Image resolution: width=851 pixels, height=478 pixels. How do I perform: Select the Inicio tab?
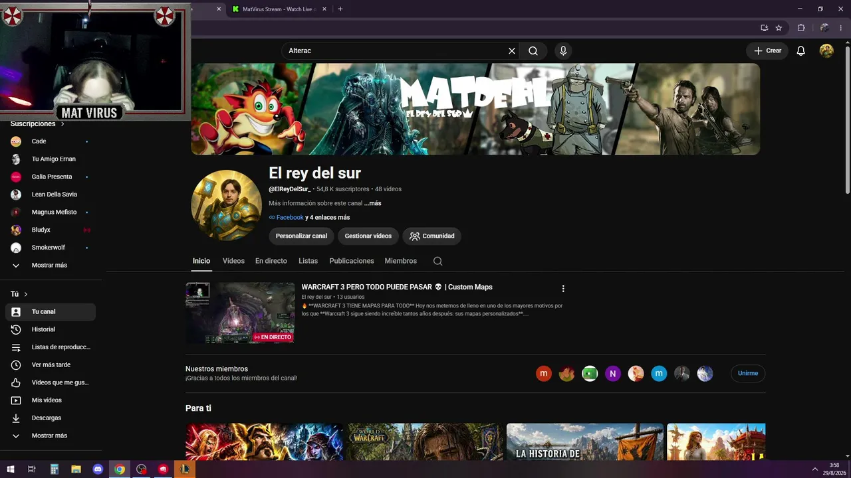[x=201, y=261]
